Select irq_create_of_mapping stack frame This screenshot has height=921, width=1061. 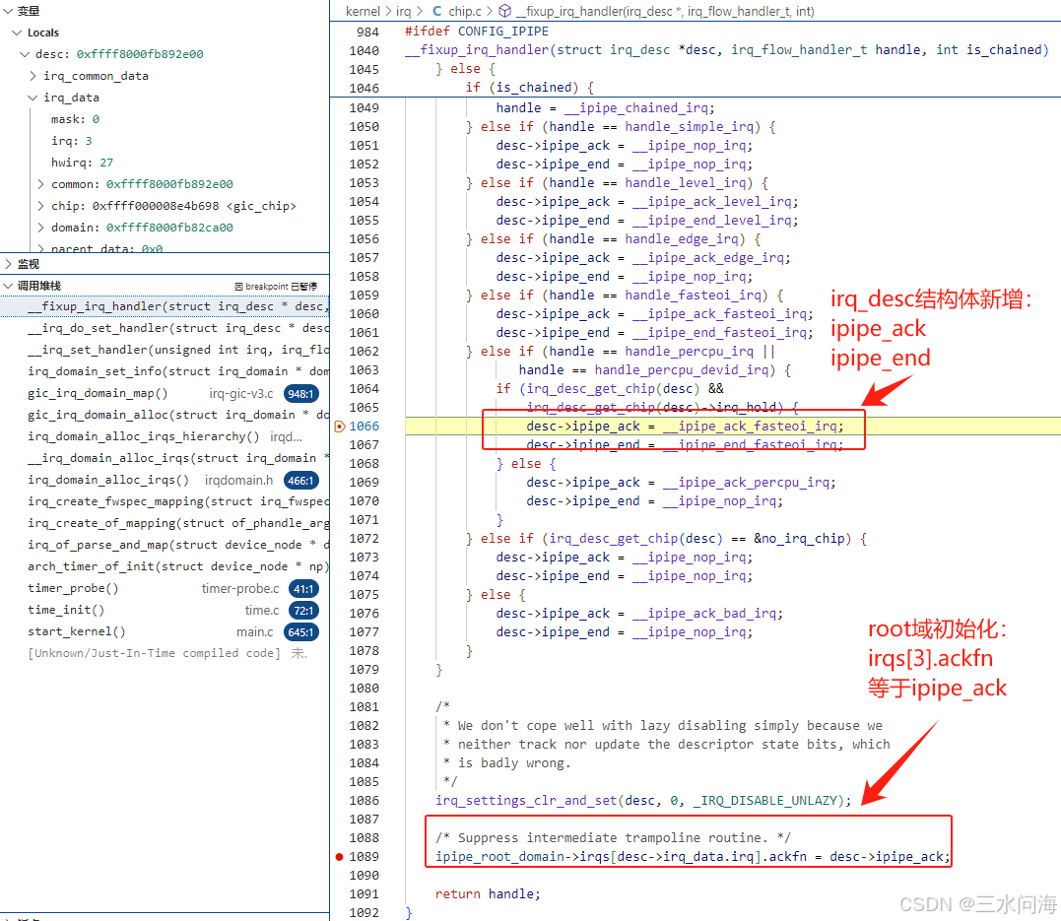(x=165, y=523)
